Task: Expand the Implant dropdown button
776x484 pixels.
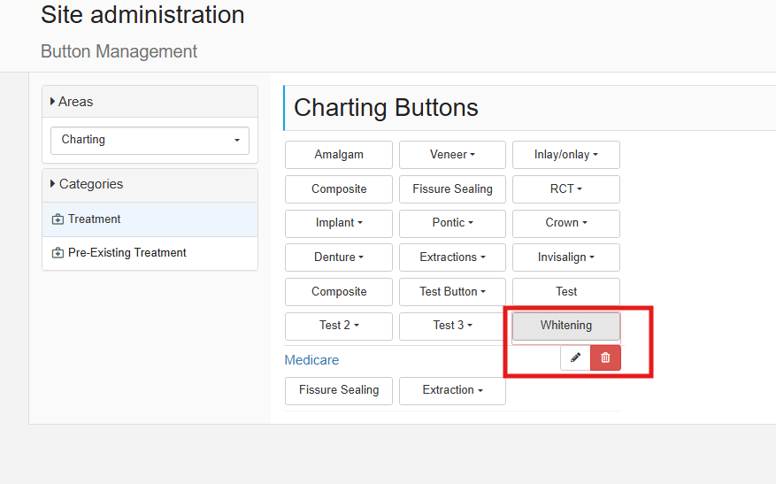Action: pos(339,223)
